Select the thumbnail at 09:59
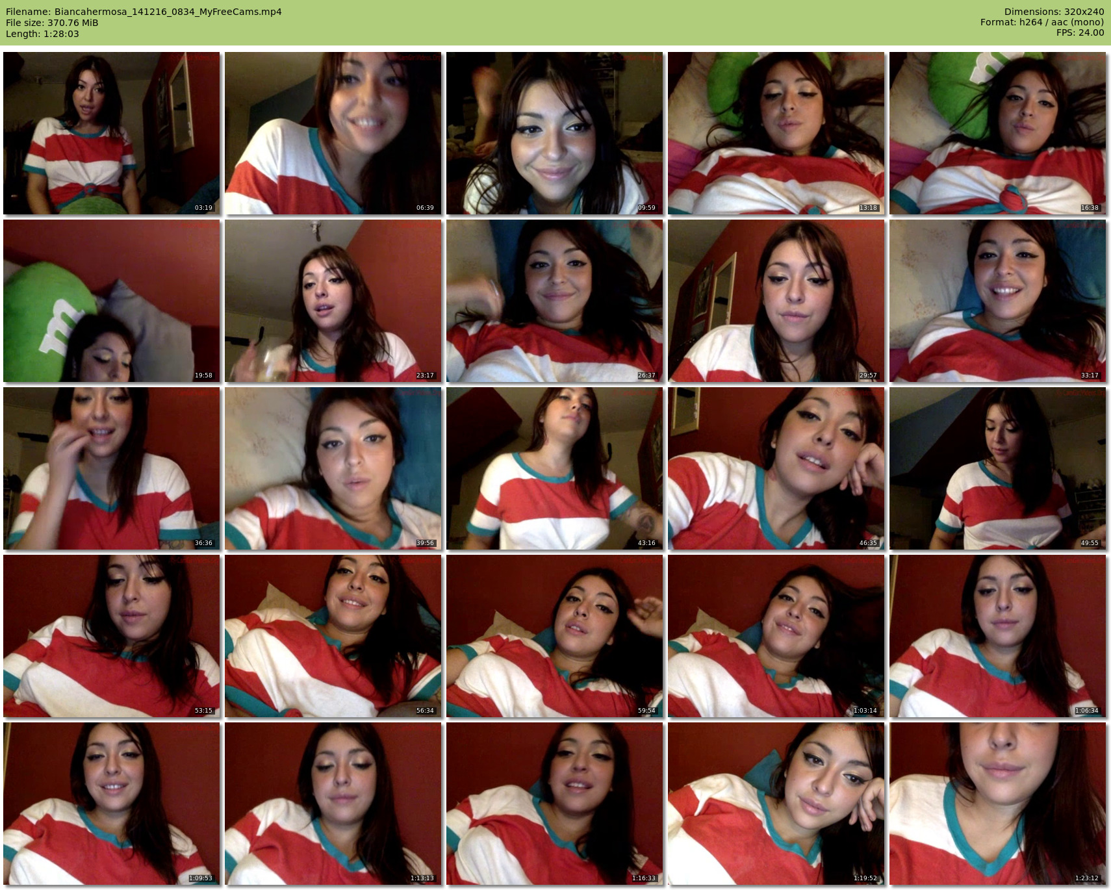 coord(554,133)
